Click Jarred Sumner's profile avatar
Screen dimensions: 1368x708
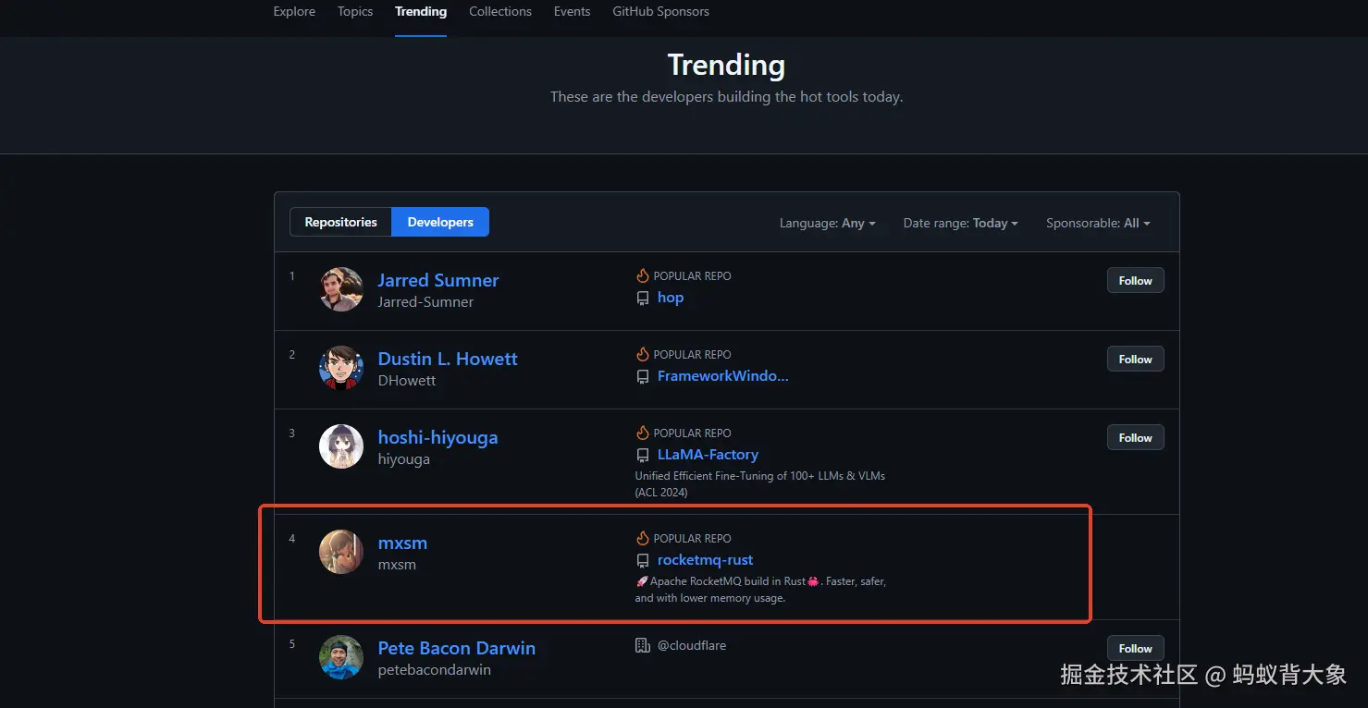[341, 289]
